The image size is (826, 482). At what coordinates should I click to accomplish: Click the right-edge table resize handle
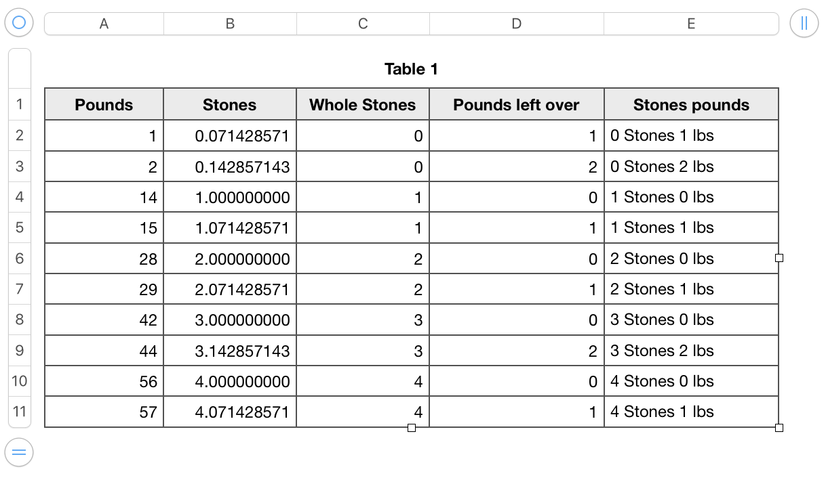(779, 258)
